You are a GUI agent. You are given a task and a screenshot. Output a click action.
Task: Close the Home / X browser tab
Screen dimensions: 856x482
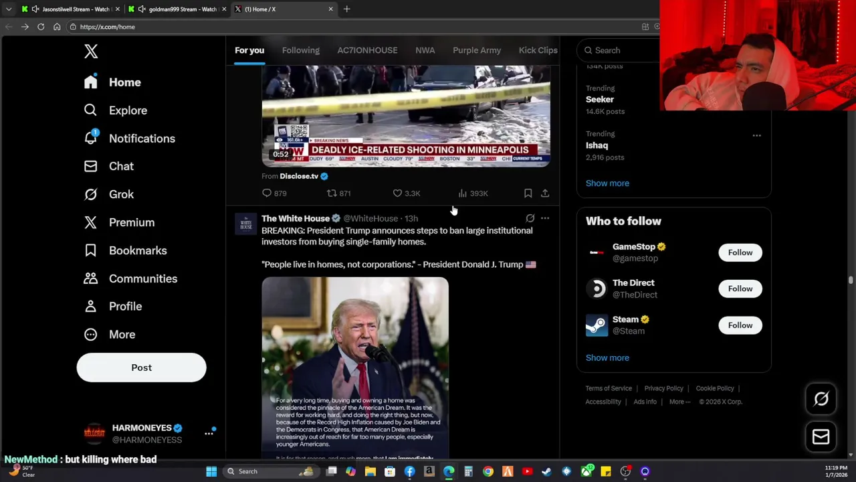point(330,9)
